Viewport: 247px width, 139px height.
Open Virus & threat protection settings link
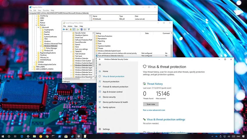coord(166,120)
